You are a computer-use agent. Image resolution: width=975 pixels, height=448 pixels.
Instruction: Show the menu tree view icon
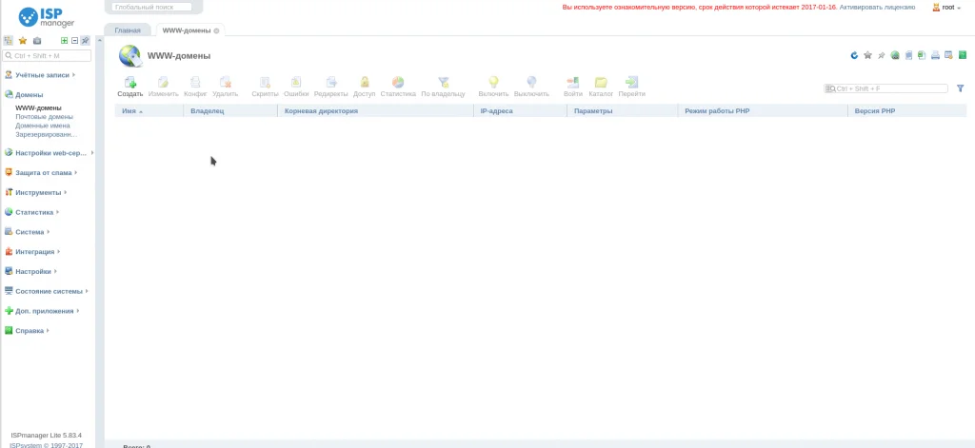pyautogui.click(x=8, y=40)
